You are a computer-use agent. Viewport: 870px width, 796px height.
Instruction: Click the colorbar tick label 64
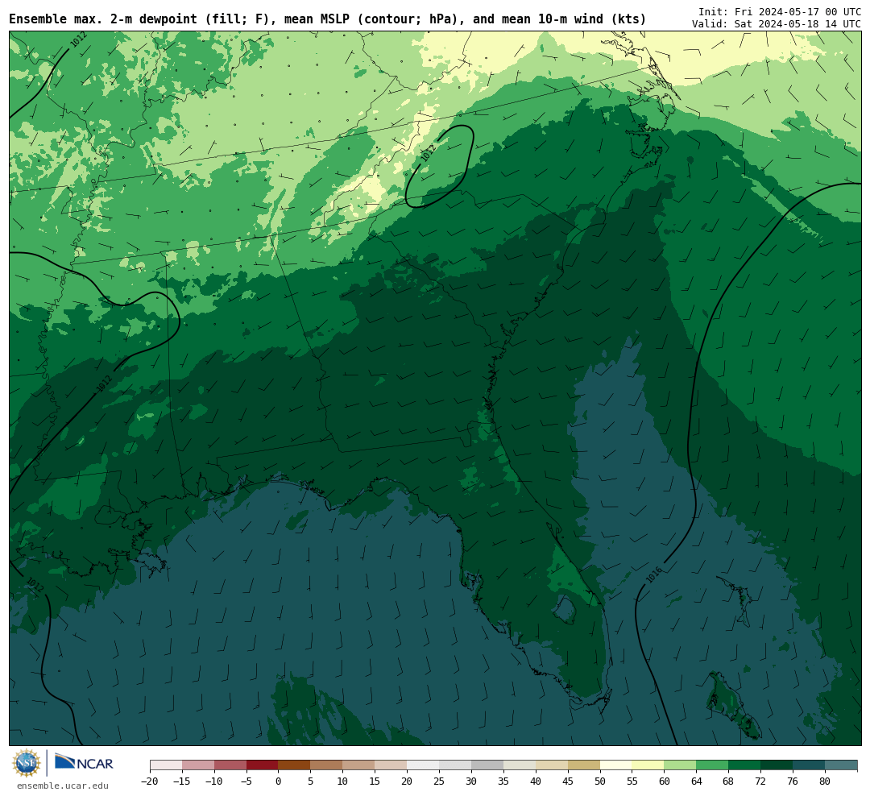pyautogui.click(x=696, y=781)
